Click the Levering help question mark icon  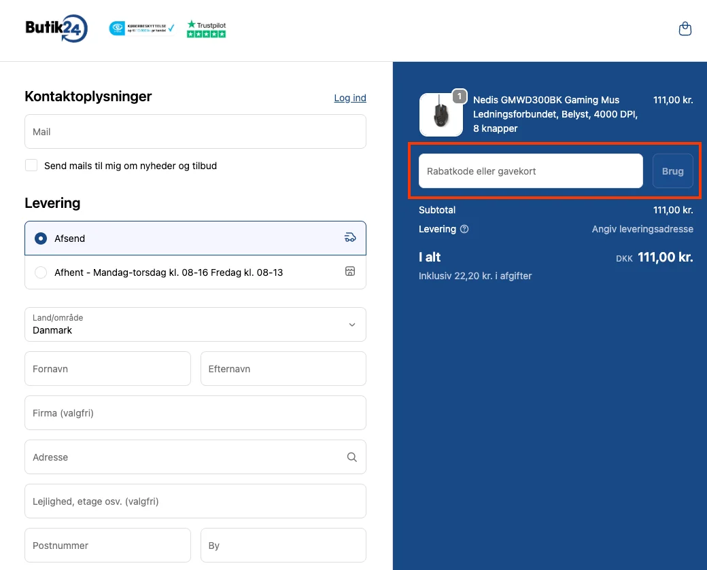[x=464, y=229]
